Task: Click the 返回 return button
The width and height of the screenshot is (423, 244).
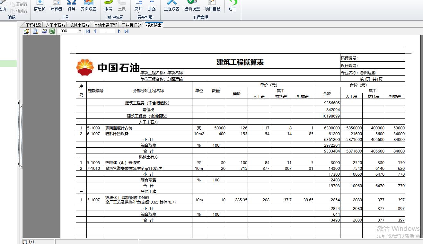Action: [x=233, y=6]
